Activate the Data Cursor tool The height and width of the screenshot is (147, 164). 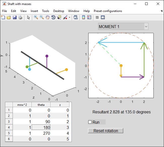click(59, 18)
